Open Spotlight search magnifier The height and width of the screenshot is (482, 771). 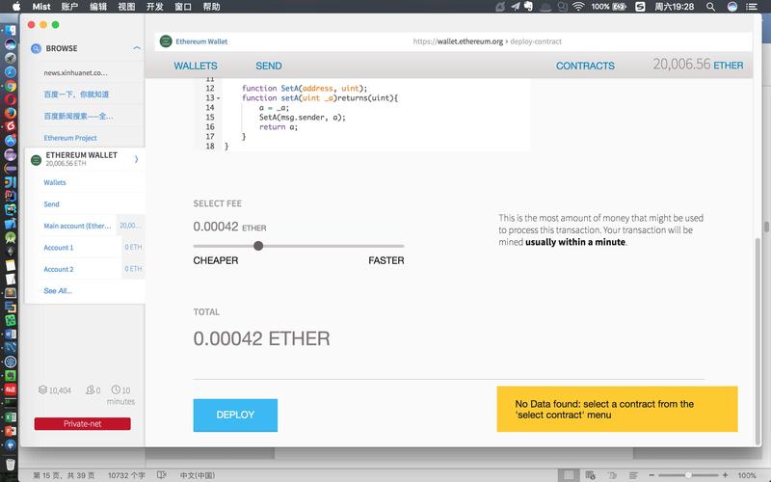(710, 7)
